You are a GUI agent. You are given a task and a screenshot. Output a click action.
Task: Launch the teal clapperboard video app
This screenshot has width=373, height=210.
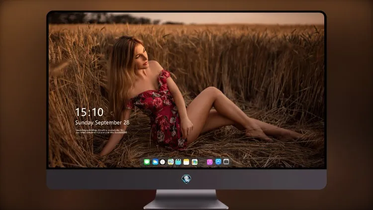point(178,162)
